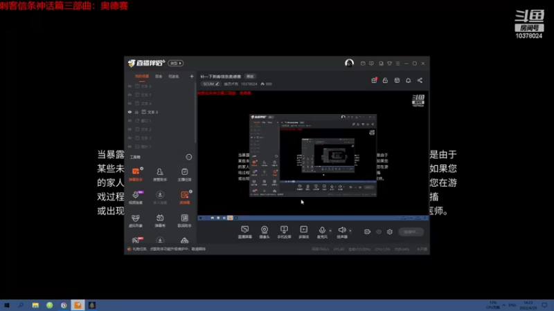This screenshot has width=554, height=311.
Task: Open the layout icon beside the bell
Action: (397, 80)
